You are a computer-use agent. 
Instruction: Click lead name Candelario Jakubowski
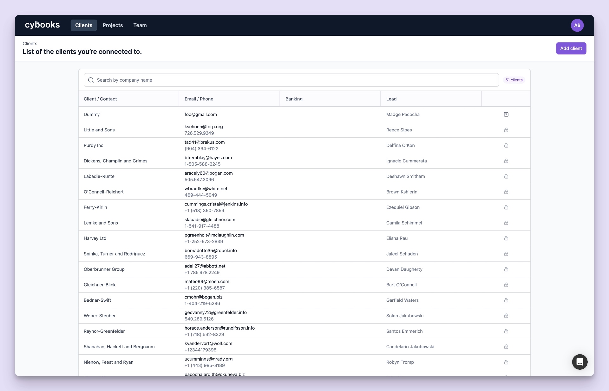point(410,347)
